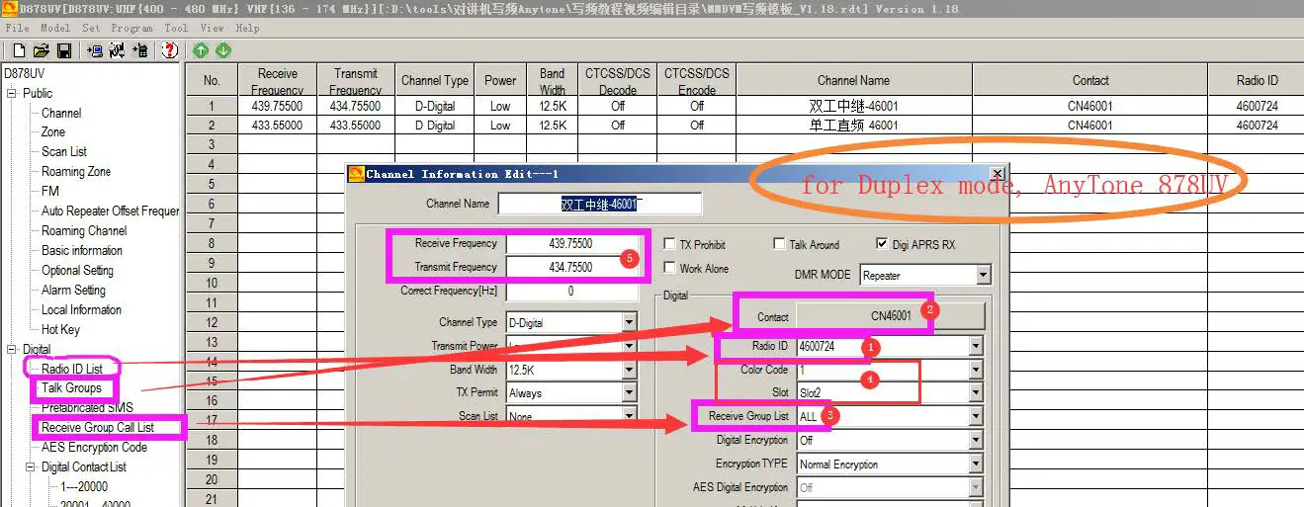The image size is (1304, 507).
Task: Enable the Work Alone checkbox
Action: (x=670, y=268)
